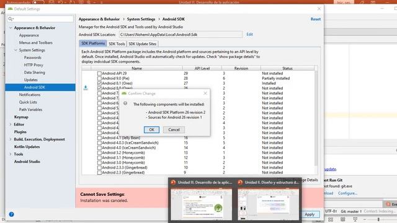
Task: Click the Edit link for SDK location
Action: [x=249, y=35]
